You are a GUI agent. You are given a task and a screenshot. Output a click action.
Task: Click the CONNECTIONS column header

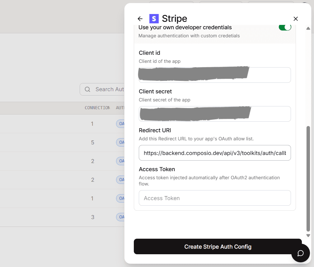pos(97,108)
